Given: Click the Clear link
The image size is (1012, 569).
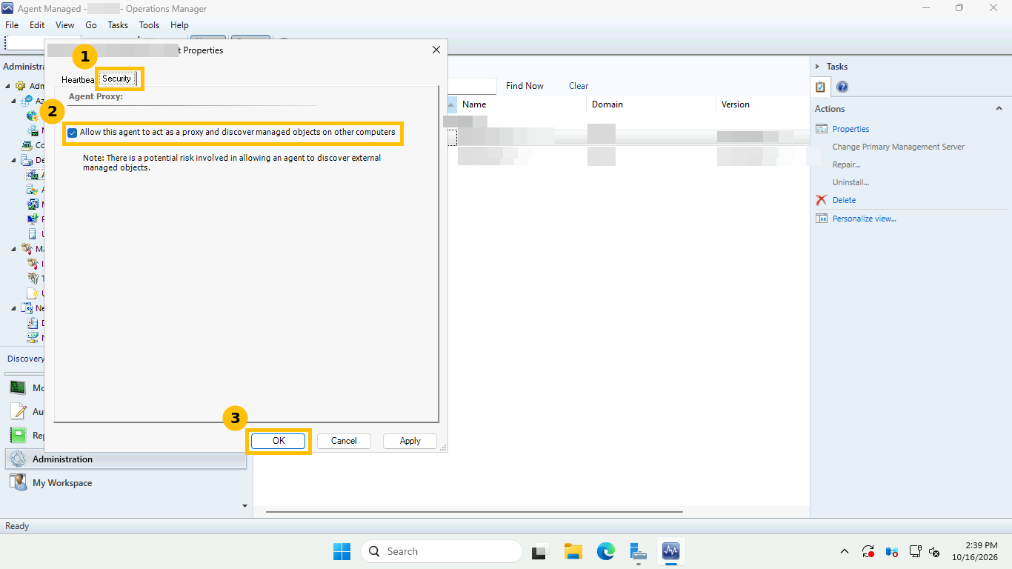Looking at the screenshot, I should (x=579, y=86).
